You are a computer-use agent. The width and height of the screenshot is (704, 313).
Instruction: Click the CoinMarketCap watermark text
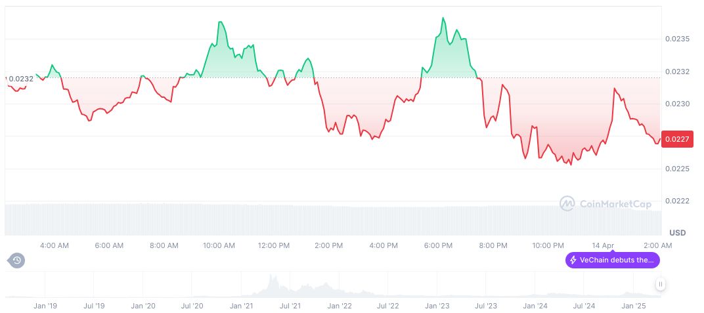tap(615, 204)
